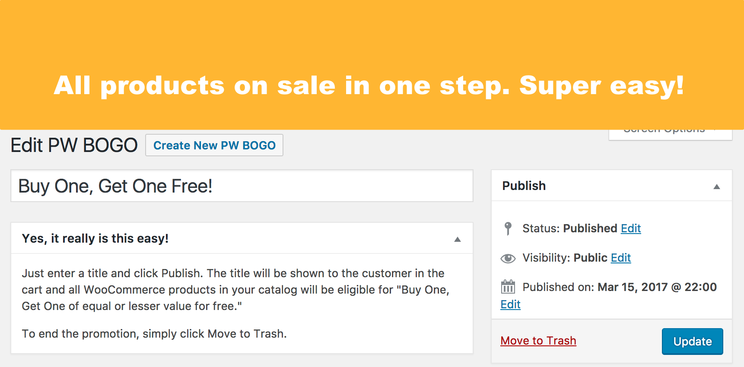Click the "Mar 15, 2017 @ 22:00" date text
Viewport: 744px width, 367px height.
657,287
